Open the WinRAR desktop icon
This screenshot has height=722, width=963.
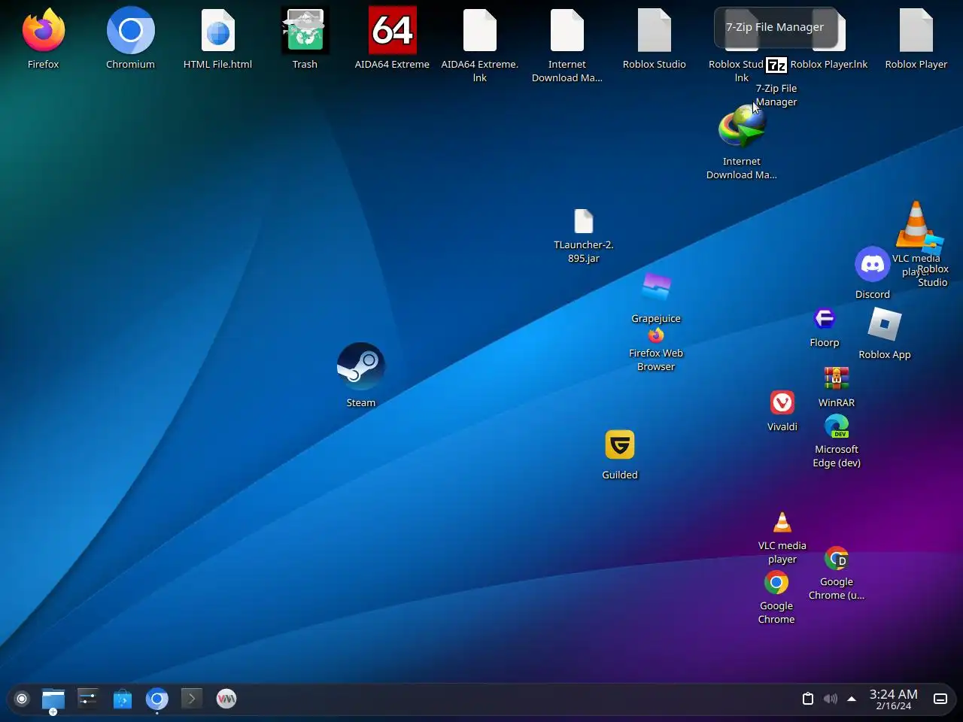837,378
